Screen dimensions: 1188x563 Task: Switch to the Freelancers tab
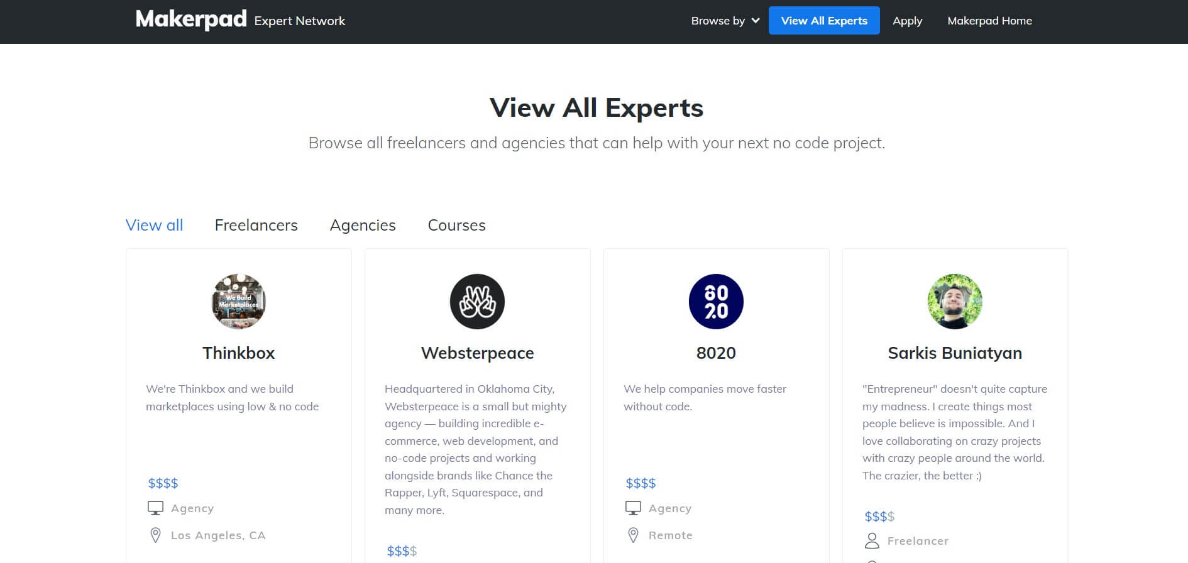[256, 225]
